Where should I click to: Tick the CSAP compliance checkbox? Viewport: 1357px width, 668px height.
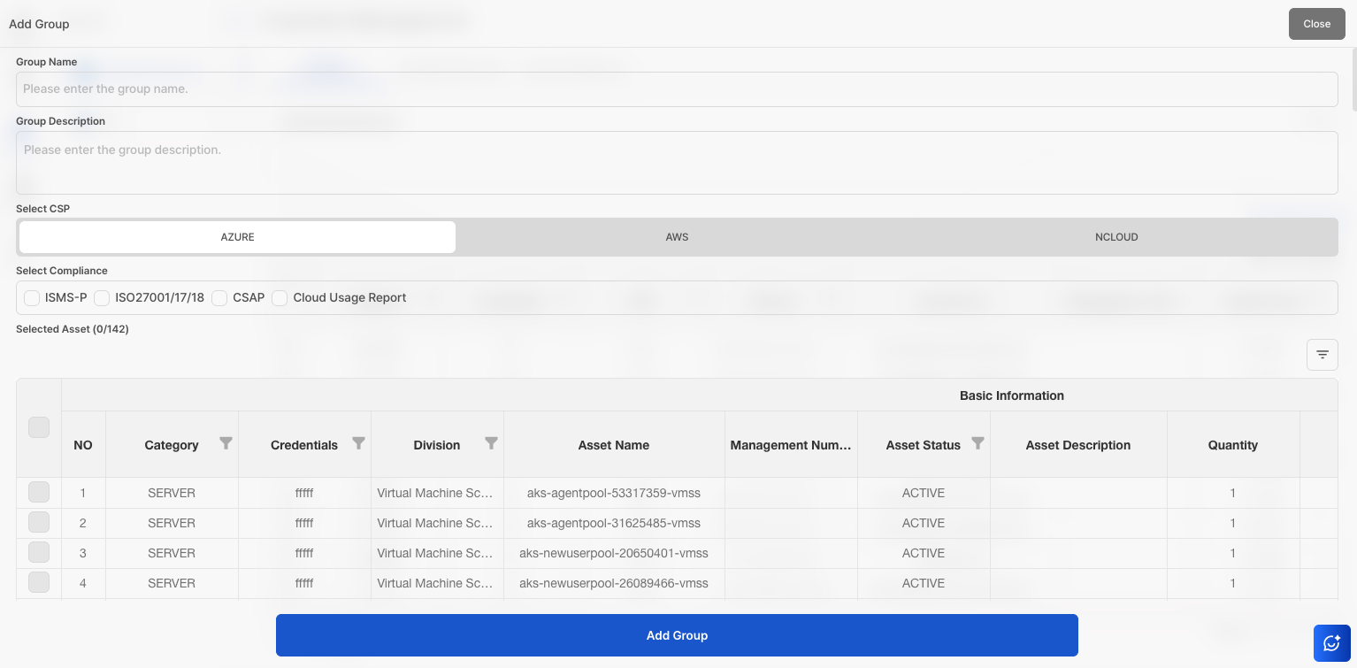219,298
